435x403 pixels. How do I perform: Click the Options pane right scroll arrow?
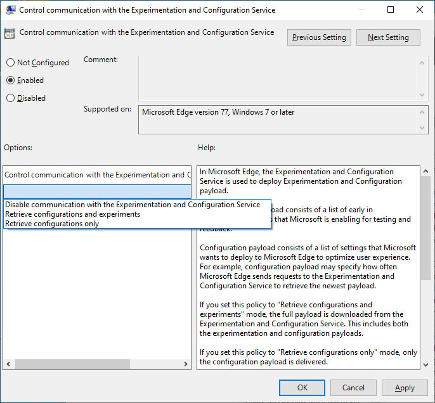coord(186,364)
